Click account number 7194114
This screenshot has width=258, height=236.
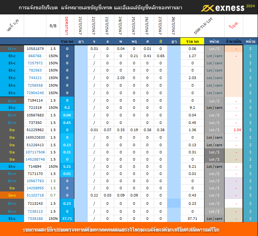pyautogui.click(x=35, y=100)
